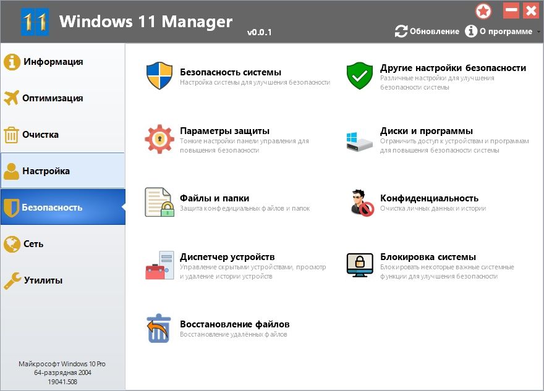Image resolution: width=544 pixels, height=391 pixels.
Task: Select the Безопасность section
Action: click(62, 208)
